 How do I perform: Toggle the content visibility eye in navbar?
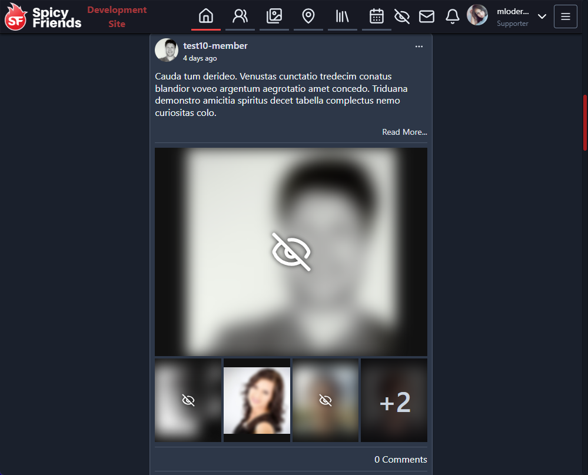click(x=402, y=16)
